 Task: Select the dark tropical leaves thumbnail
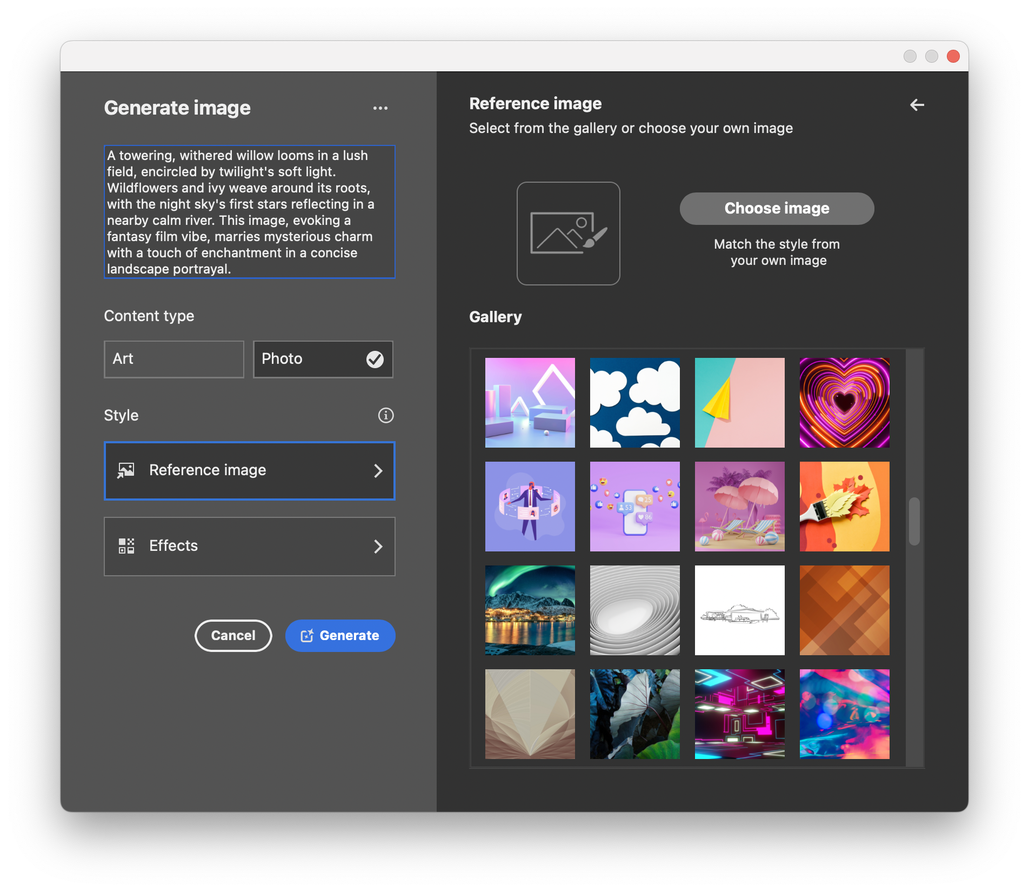pyautogui.click(x=635, y=714)
